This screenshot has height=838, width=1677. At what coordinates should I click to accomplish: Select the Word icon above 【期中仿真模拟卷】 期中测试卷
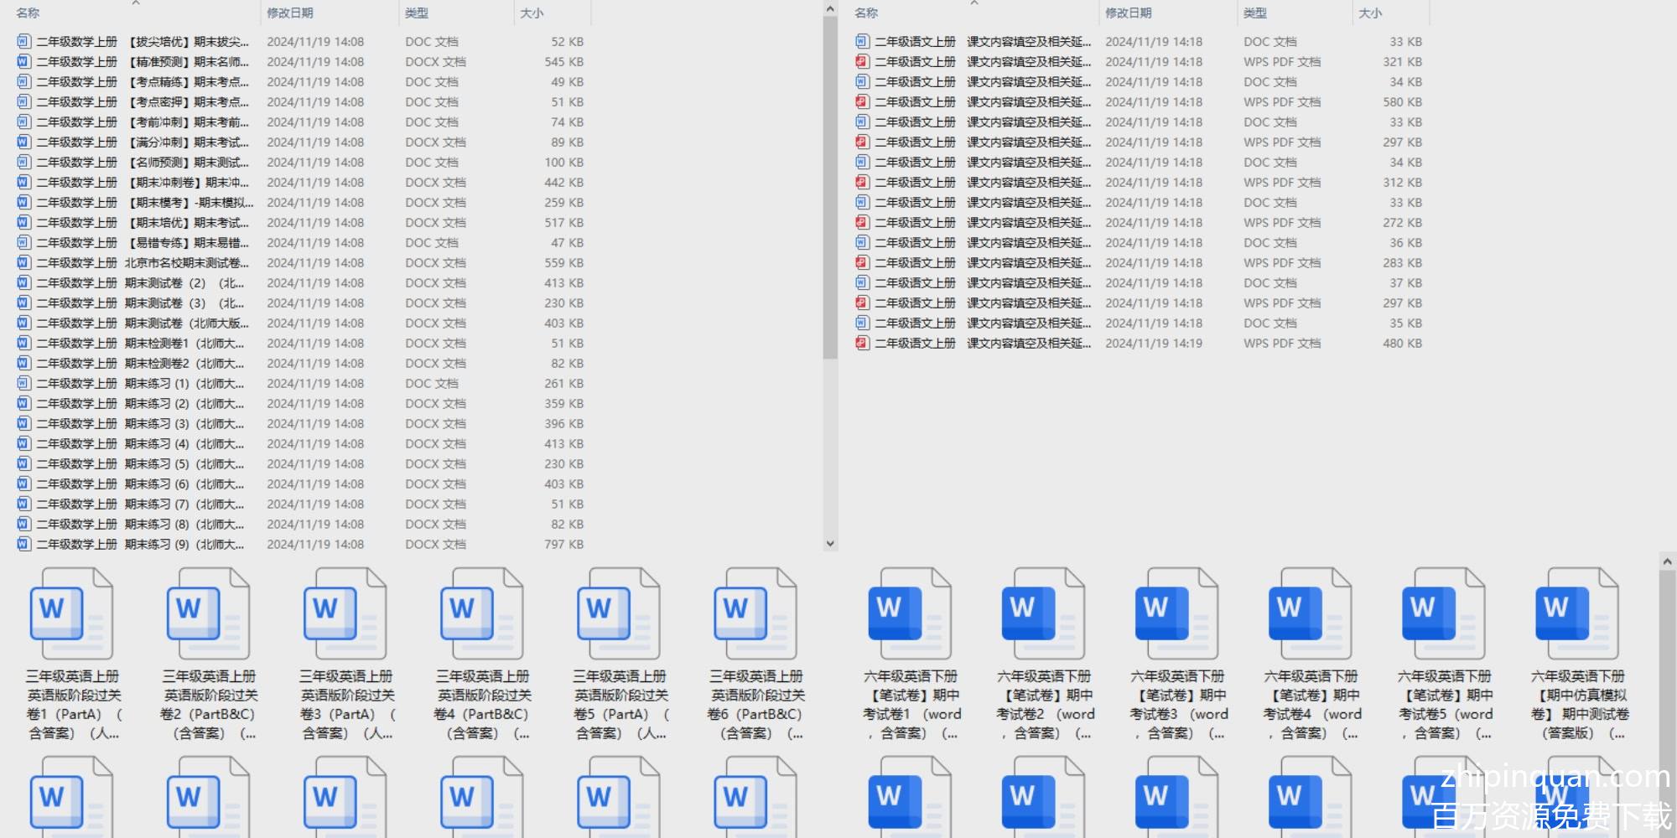click(x=1577, y=613)
